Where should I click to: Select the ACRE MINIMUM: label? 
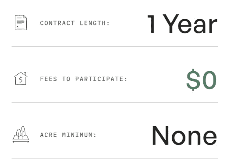[68, 135]
